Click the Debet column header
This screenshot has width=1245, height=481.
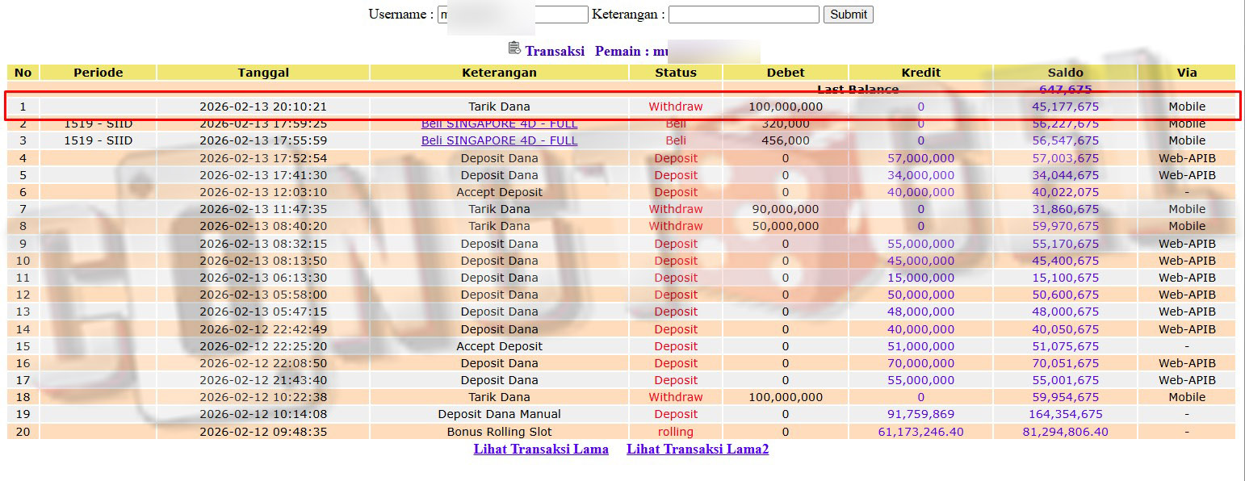(786, 73)
